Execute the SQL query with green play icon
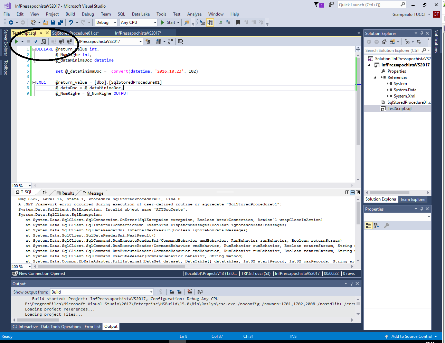 (x=16, y=41)
